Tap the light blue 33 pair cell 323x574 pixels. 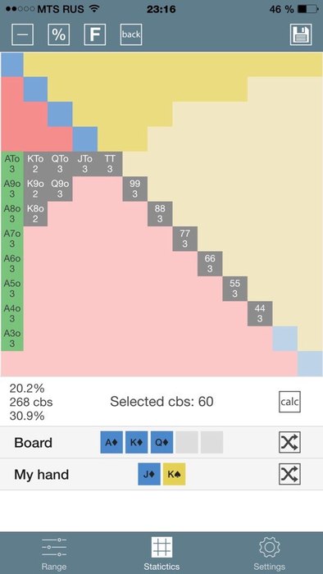[285, 338]
